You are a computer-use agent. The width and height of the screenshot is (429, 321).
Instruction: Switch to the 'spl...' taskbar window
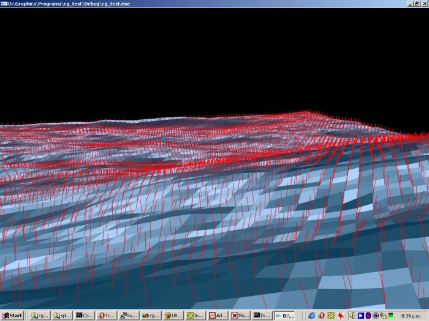(62, 315)
